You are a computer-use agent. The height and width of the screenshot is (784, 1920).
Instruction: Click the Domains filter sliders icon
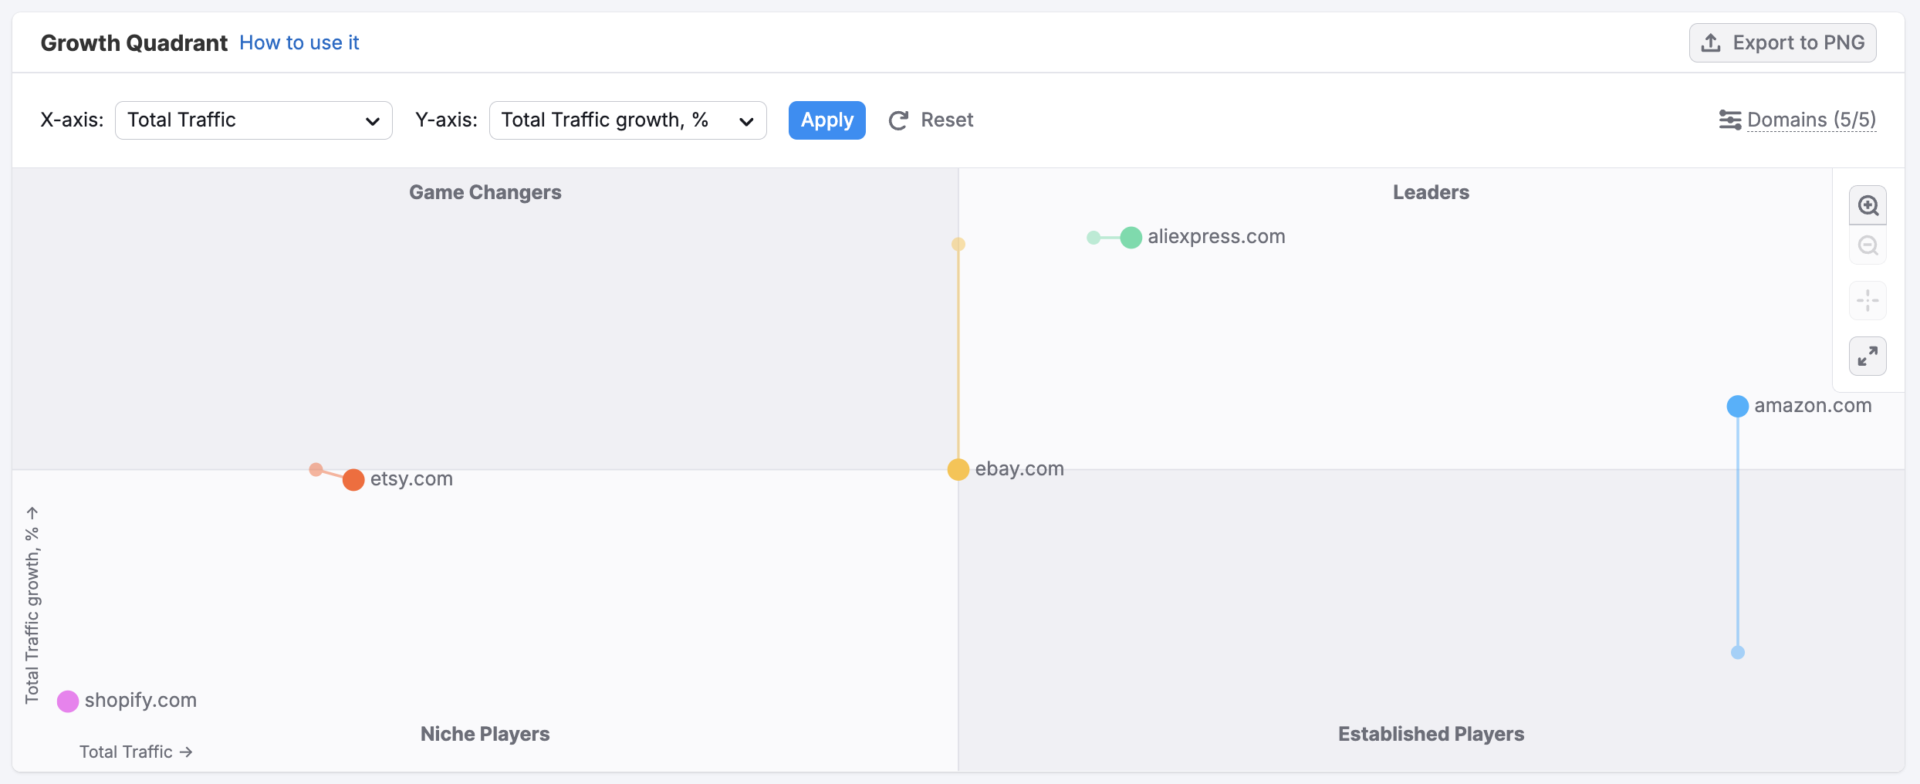point(1729,120)
